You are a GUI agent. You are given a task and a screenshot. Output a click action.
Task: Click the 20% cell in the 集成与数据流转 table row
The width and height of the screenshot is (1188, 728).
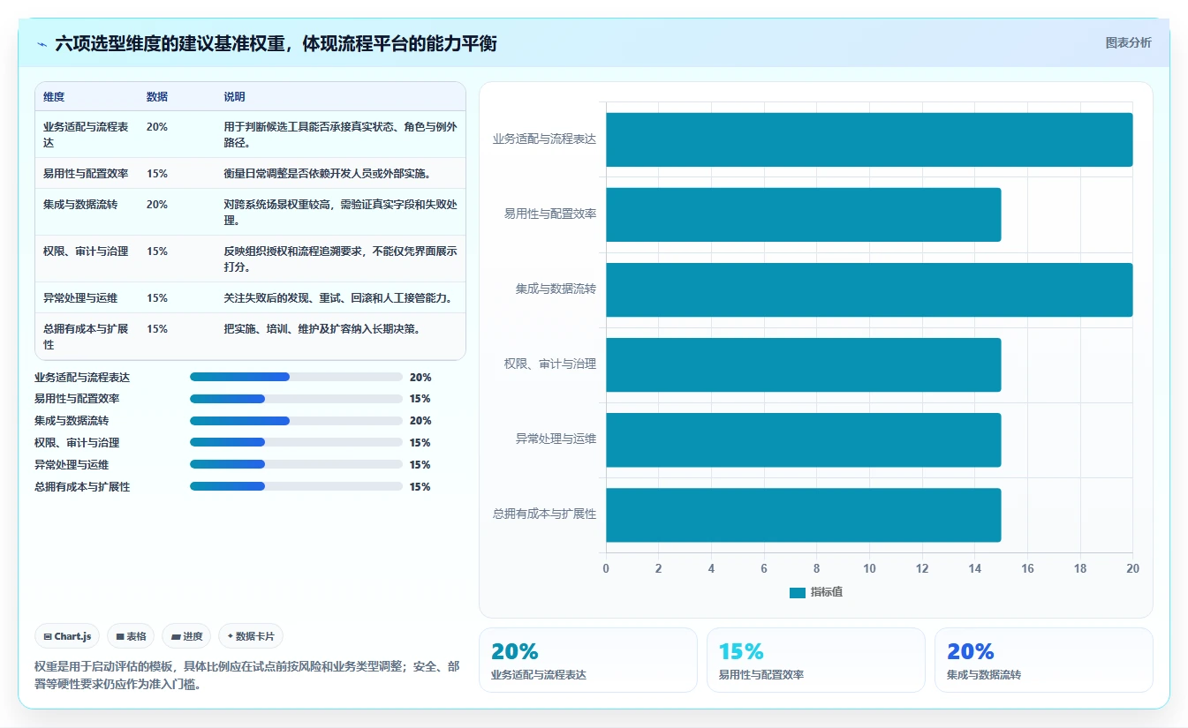tap(157, 205)
